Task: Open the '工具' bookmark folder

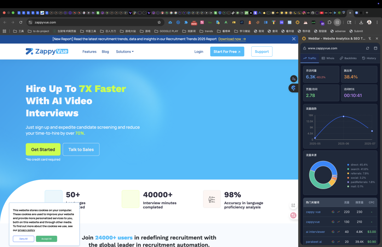Action: point(18,31)
